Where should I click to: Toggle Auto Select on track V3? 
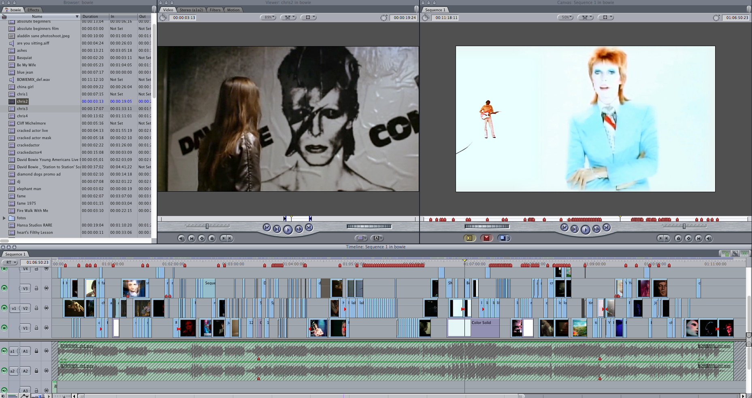click(x=46, y=288)
